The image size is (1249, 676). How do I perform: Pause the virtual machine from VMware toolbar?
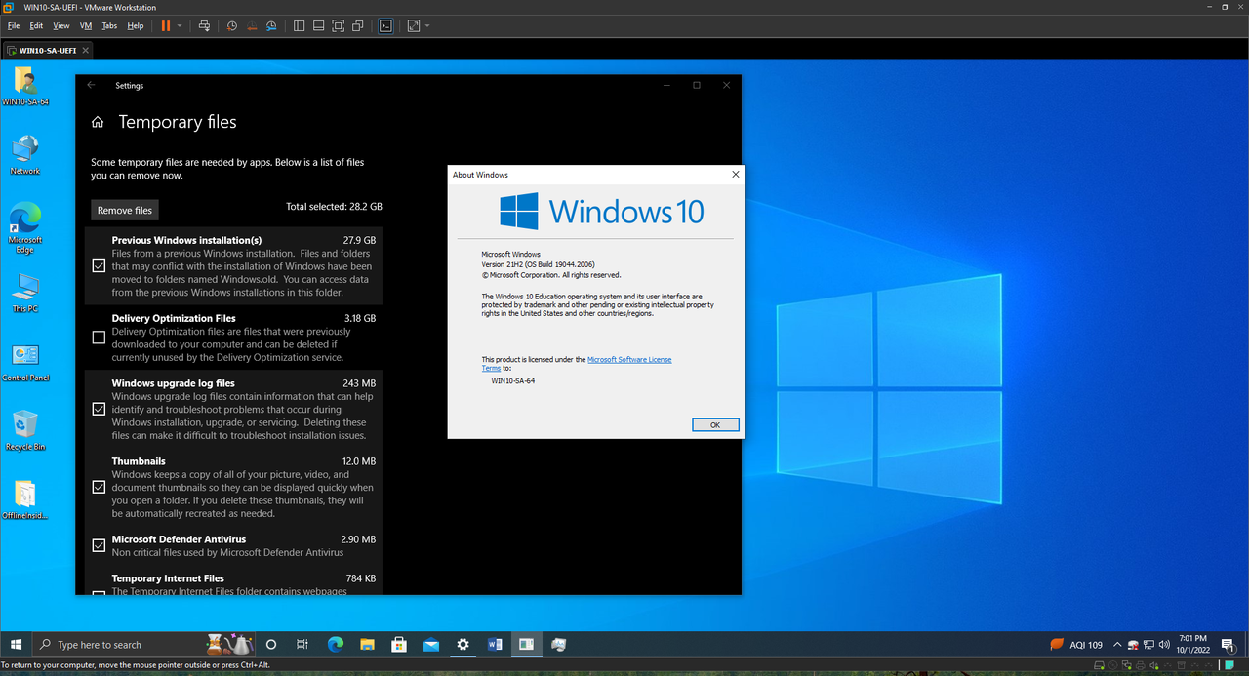coord(165,25)
